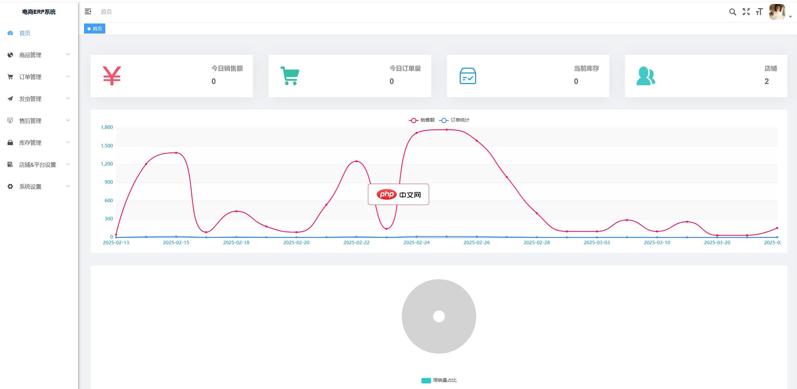Open the avatar dropdown caret
797x389 pixels.
[790, 17]
